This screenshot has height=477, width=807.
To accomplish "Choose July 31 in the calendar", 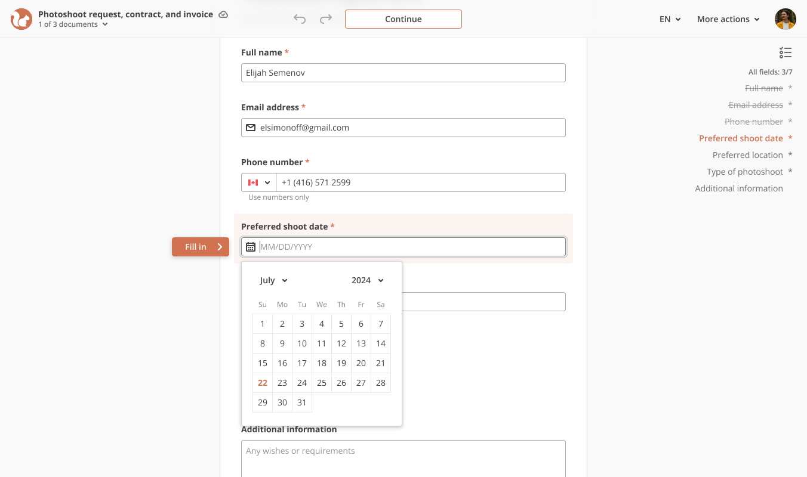I will tap(302, 402).
